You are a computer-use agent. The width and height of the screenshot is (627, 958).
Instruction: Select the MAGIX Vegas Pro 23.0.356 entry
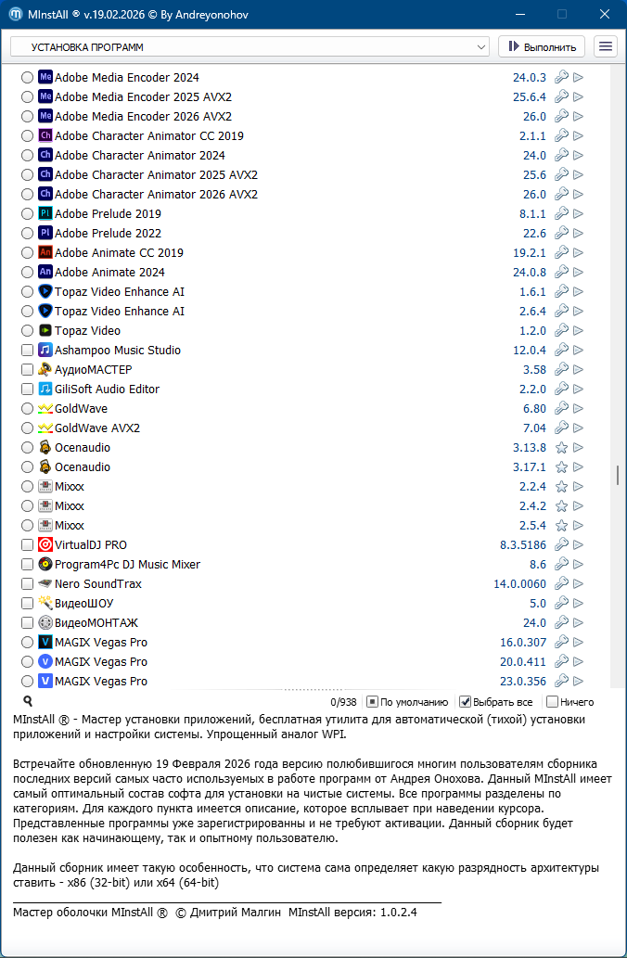coord(100,682)
